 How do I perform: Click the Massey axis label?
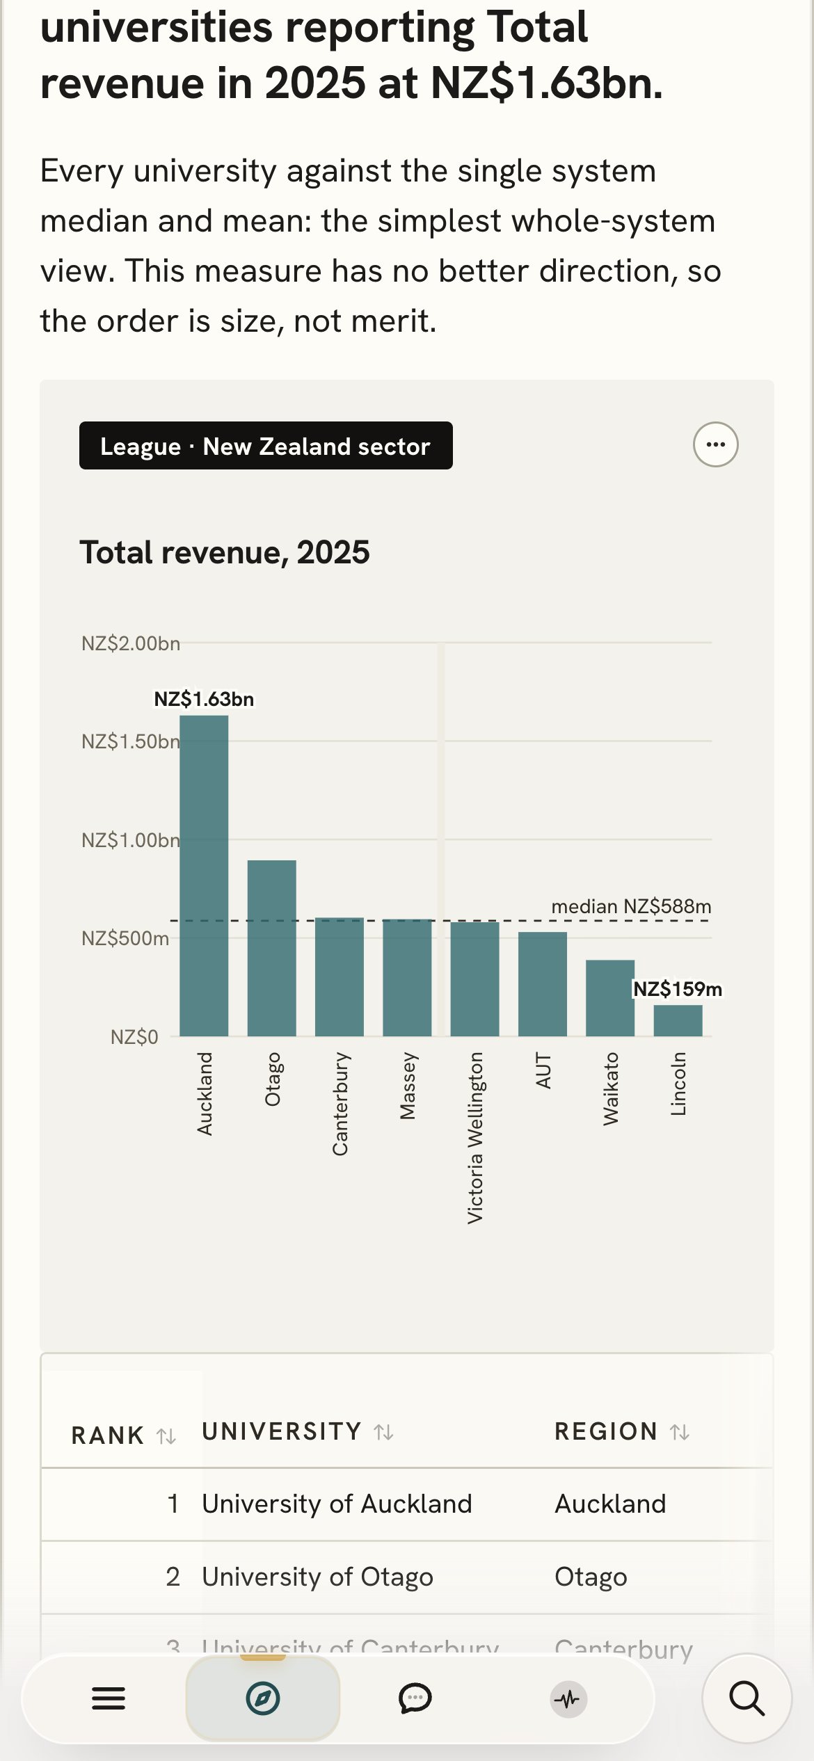point(407,1086)
